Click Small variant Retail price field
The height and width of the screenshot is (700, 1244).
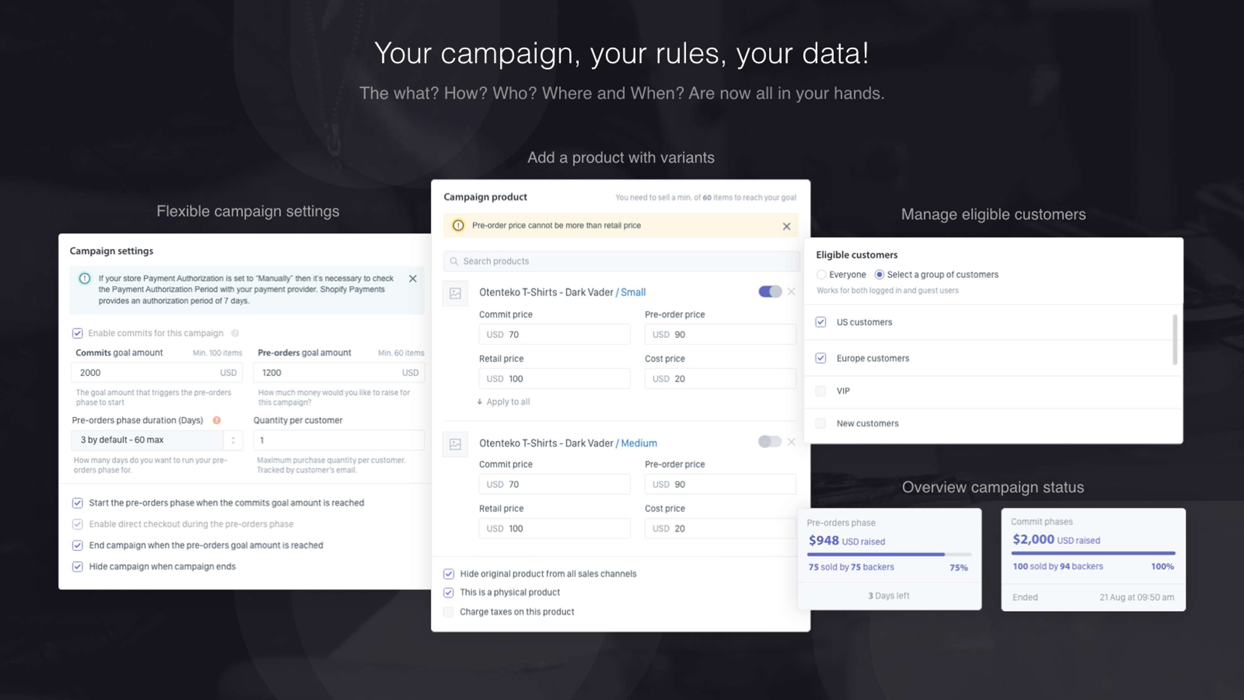click(x=554, y=379)
